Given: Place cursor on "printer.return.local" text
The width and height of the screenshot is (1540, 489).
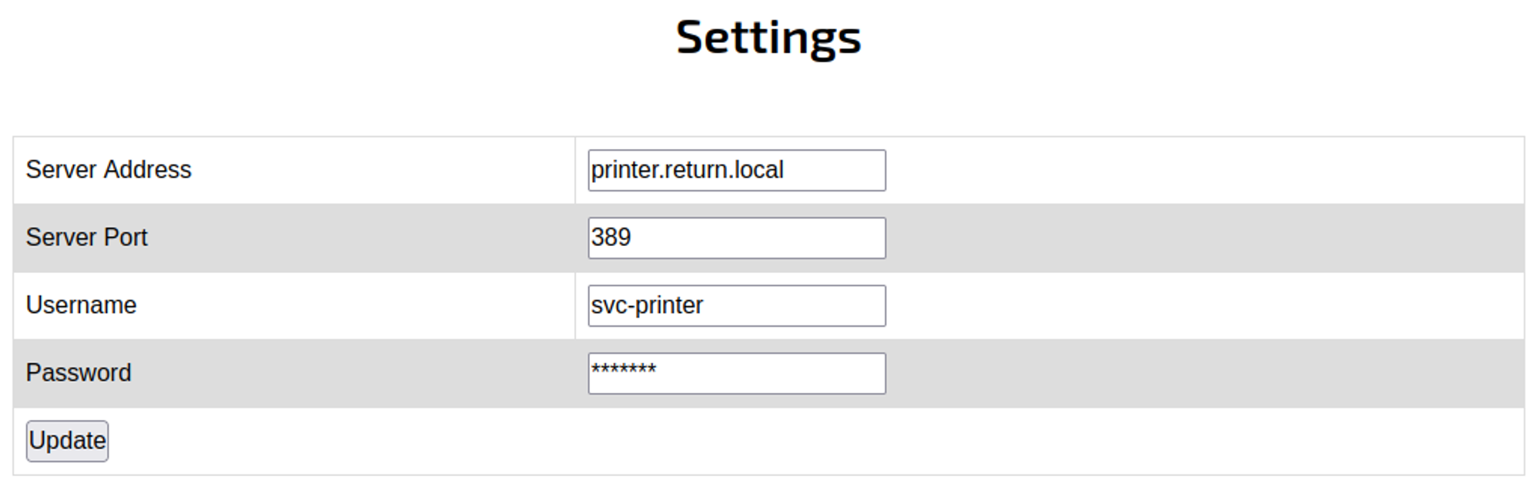Looking at the screenshot, I should (x=687, y=170).
